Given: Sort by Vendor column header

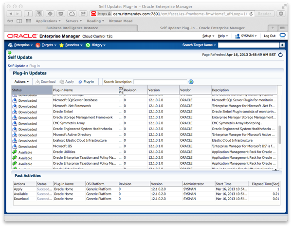Looking at the screenshot, I should 195,90.
